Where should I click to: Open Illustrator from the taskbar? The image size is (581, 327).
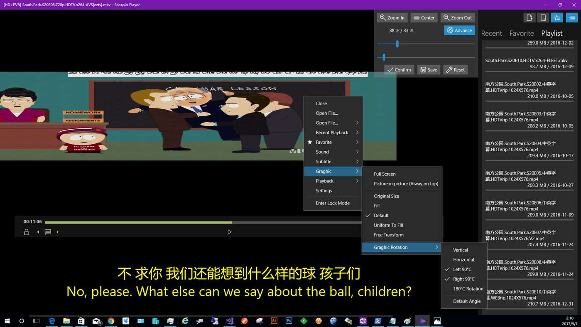pos(274,321)
